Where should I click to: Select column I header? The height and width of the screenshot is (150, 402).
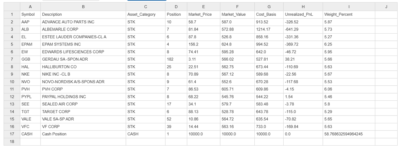point(349,7)
